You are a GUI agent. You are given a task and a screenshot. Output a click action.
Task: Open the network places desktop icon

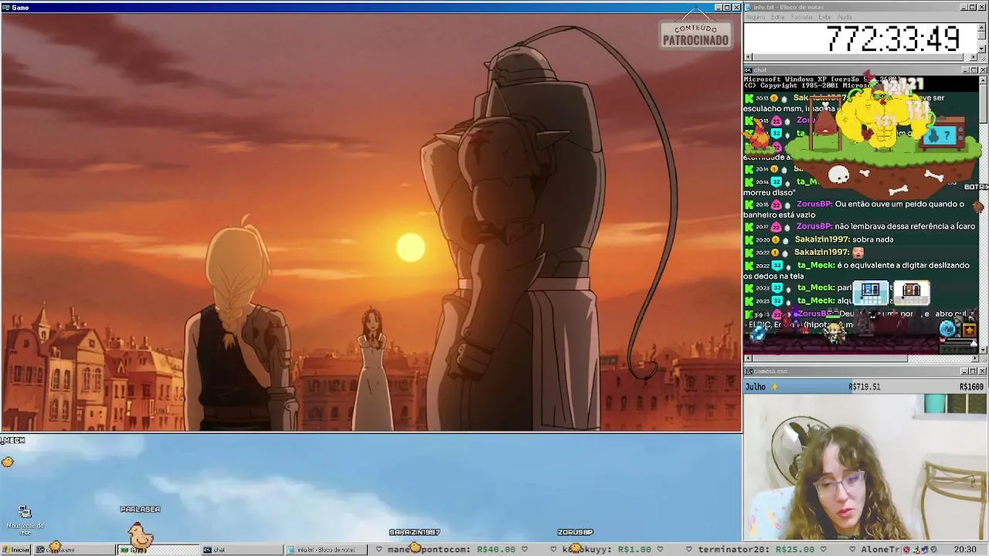pyautogui.click(x=25, y=520)
